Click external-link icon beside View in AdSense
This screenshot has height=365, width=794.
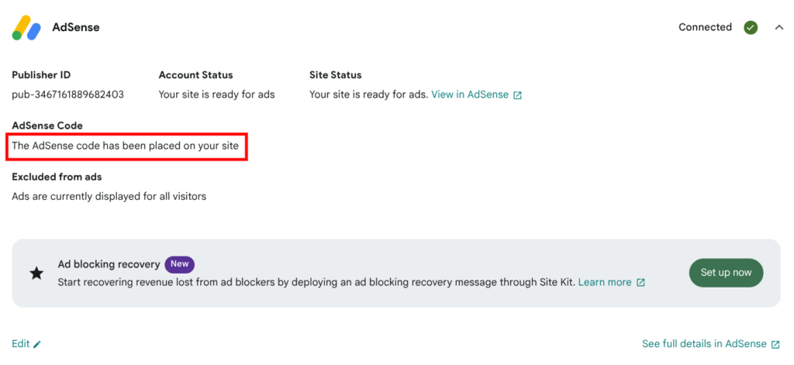pyautogui.click(x=517, y=95)
